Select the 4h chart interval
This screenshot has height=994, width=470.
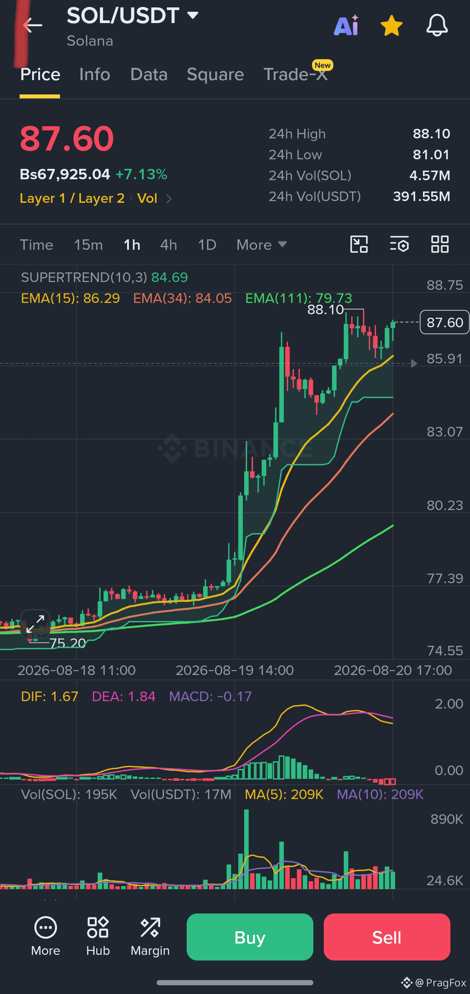coord(168,245)
